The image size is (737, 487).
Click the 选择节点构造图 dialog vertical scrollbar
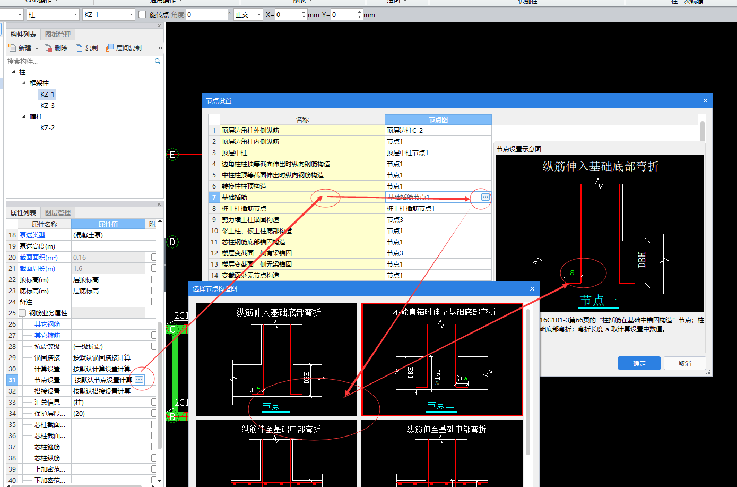(x=528, y=382)
